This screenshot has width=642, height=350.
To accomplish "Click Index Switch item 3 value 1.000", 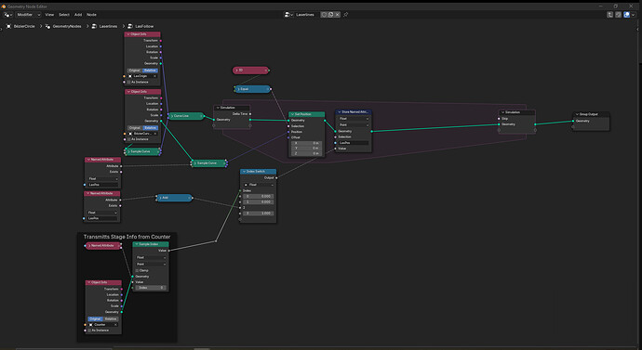I will [x=258, y=214].
